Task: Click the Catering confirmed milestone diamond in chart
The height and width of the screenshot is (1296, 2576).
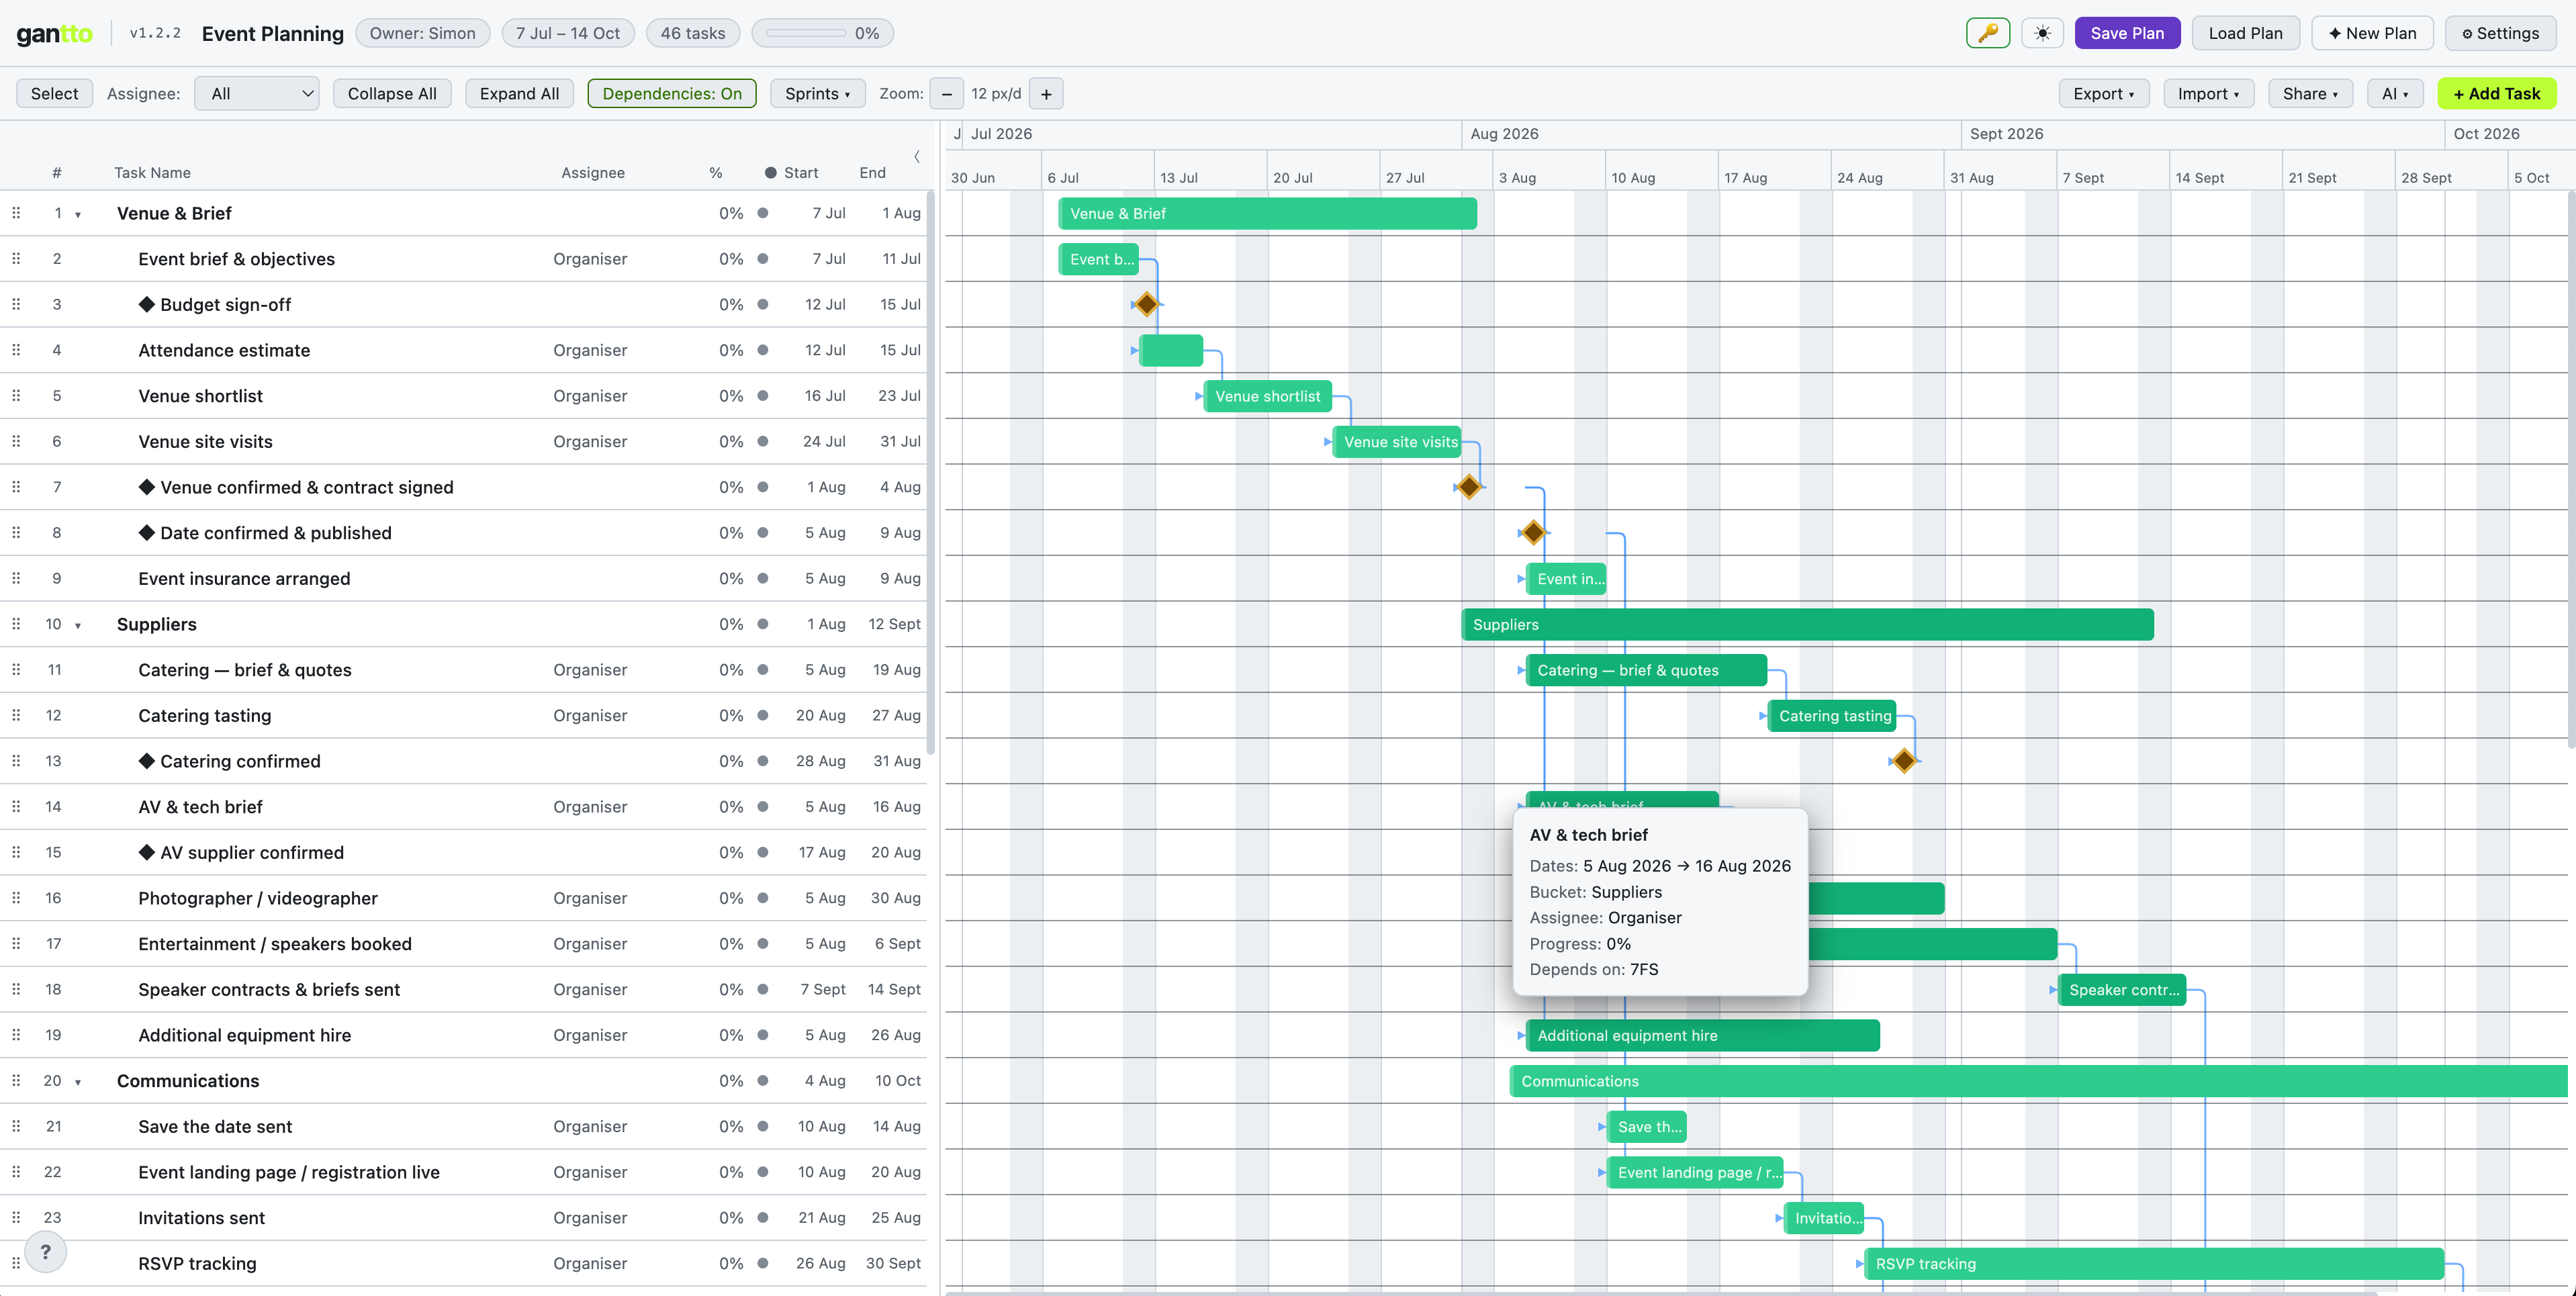Action: tap(1904, 761)
